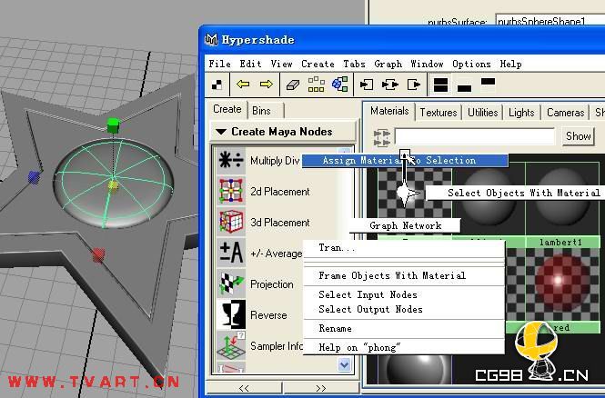Switch to the Textures tab
605x398 pixels.
pos(439,113)
